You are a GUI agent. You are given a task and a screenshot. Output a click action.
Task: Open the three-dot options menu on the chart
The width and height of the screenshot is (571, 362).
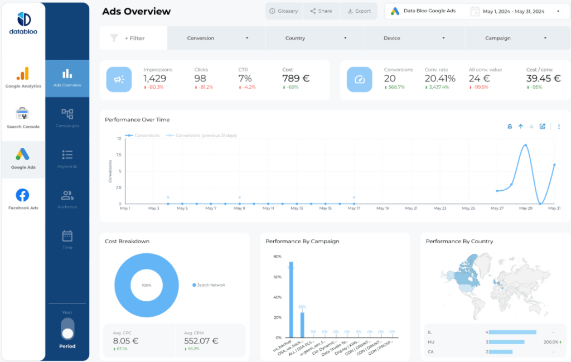[x=559, y=127]
